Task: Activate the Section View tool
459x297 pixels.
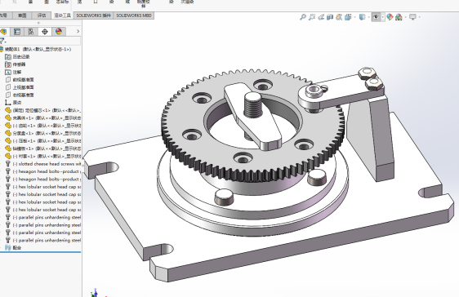Action: [x=330, y=17]
